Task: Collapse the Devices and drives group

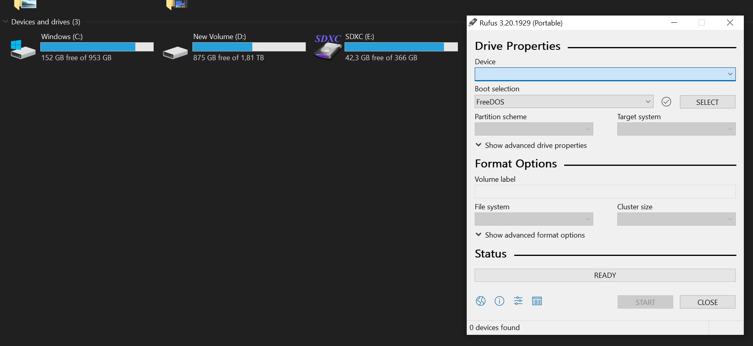Action: 6,22
